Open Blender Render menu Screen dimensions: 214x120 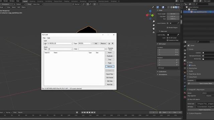coord(6,1)
